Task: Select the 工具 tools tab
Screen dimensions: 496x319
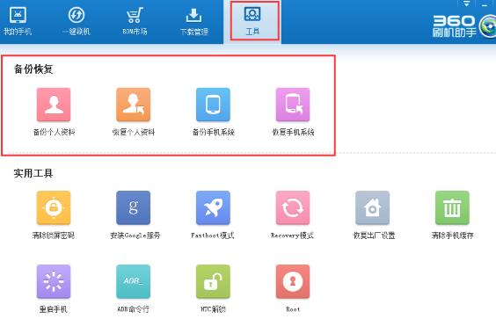Action: point(252,20)
